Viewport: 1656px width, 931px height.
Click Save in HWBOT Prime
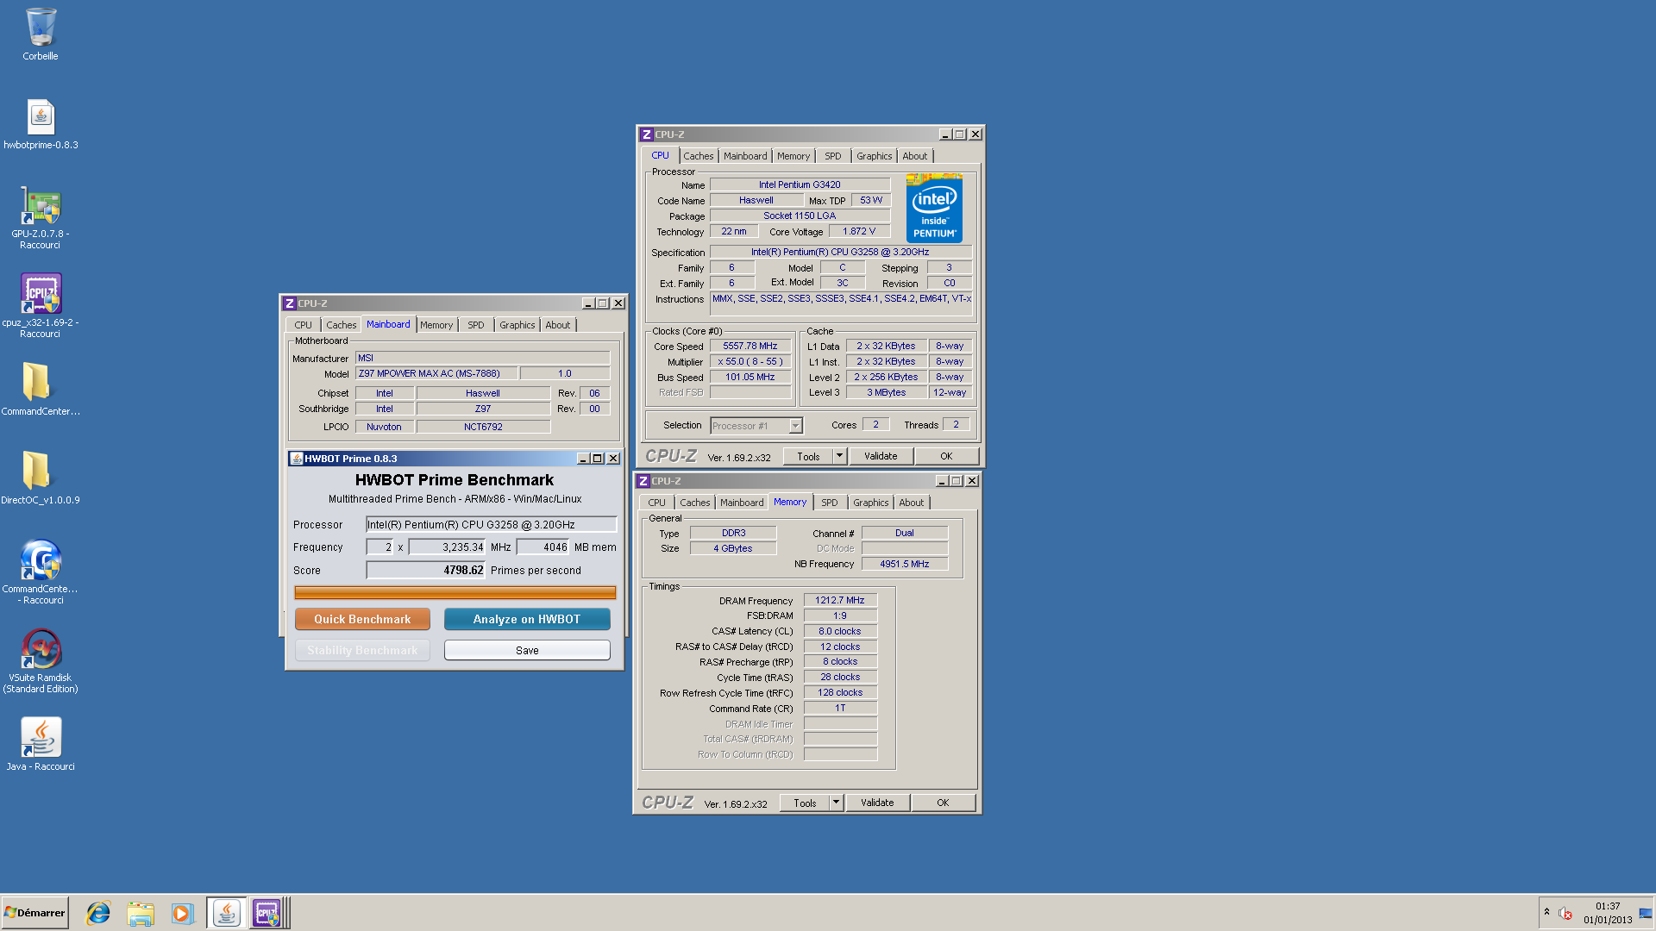pos(527,650)
